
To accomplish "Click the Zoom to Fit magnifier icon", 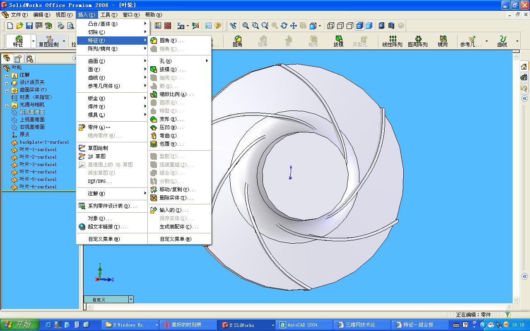I will (246, 26).
